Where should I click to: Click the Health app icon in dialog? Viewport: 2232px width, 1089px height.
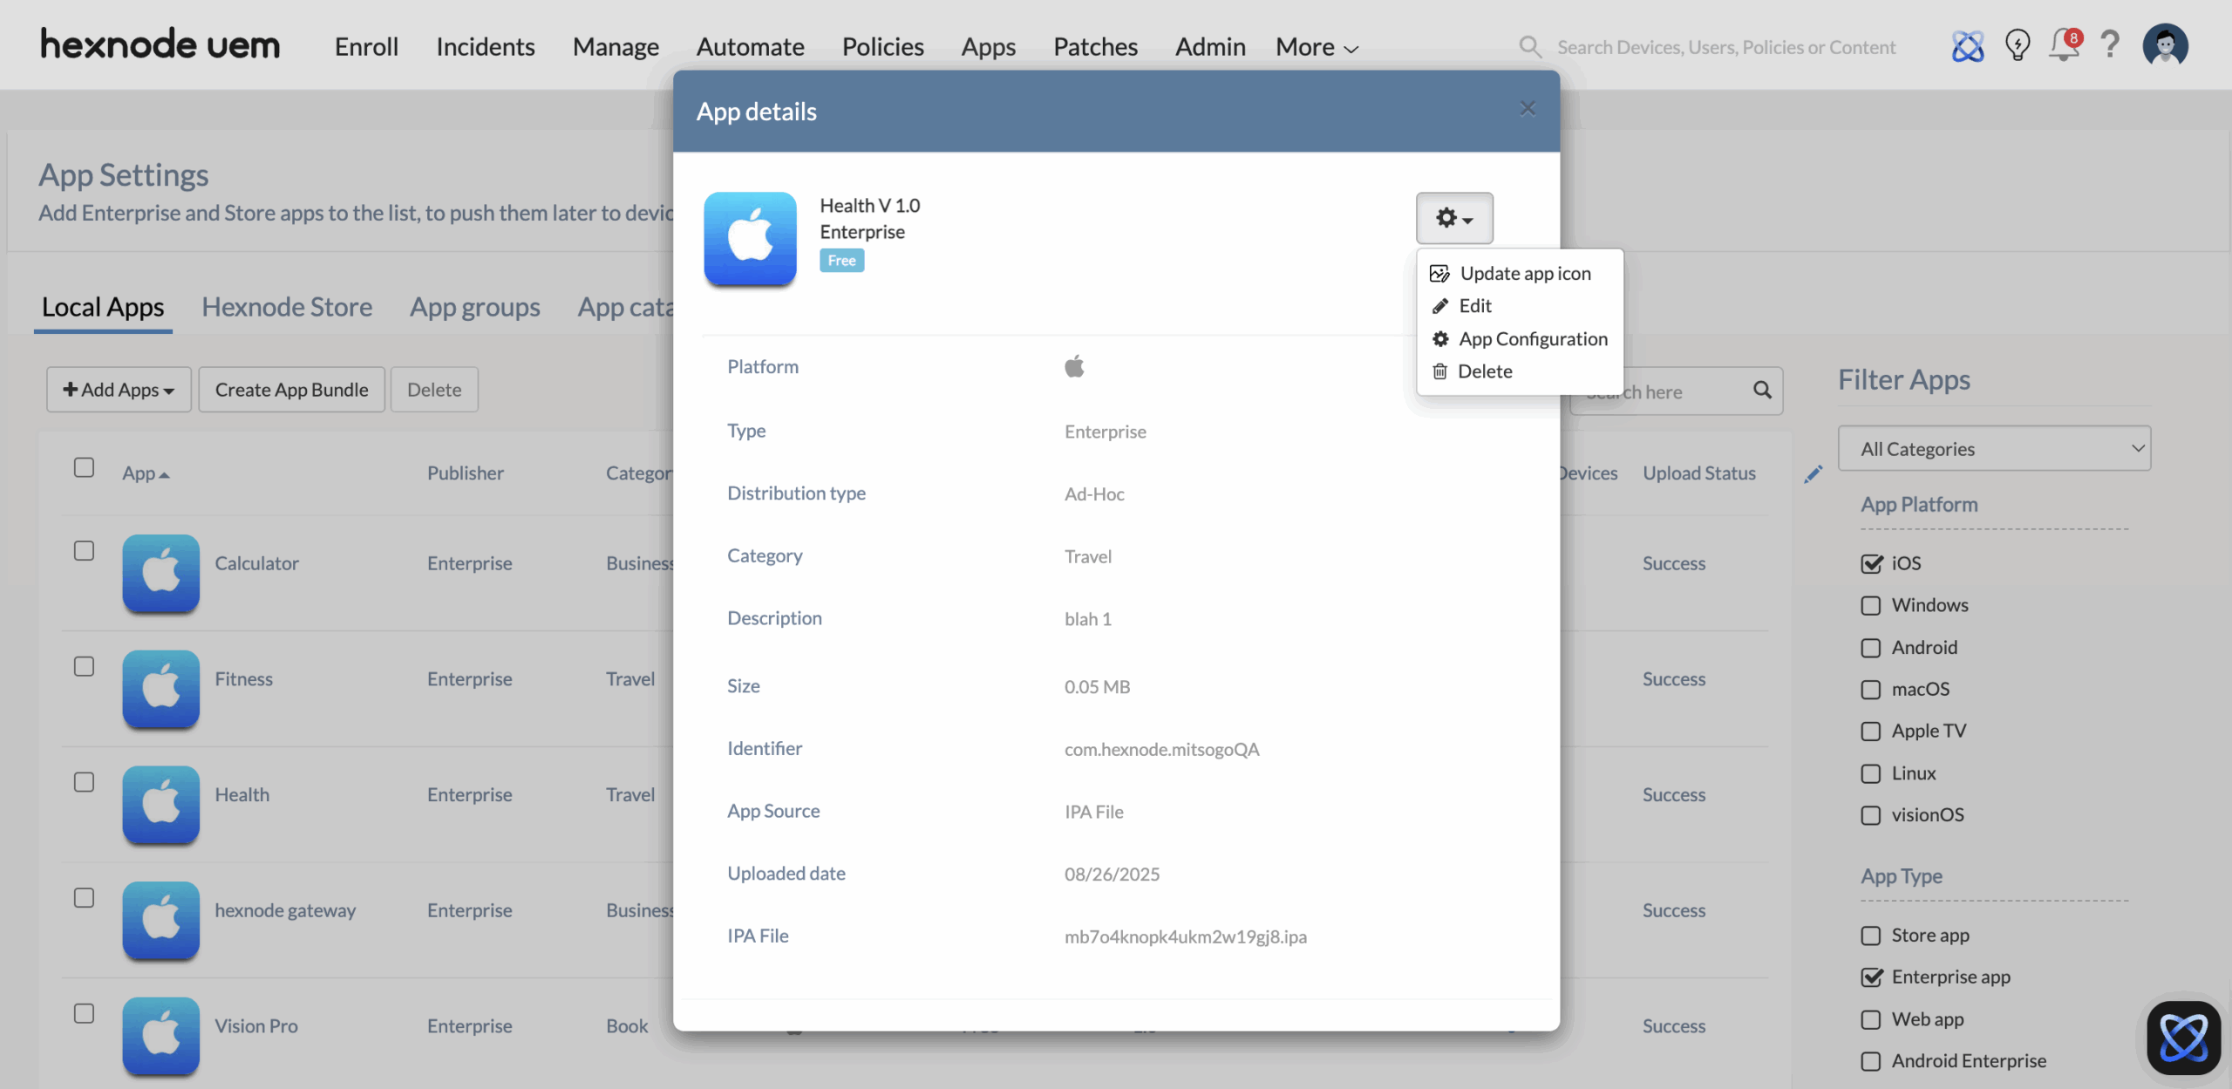pyautogui.click(x=750, y=238)
